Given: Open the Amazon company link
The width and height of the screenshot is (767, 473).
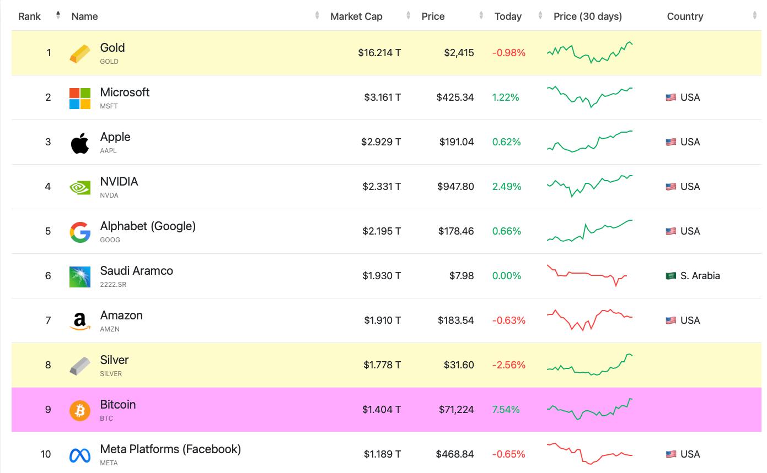Looking at the screenshot, I should (121, 316).
